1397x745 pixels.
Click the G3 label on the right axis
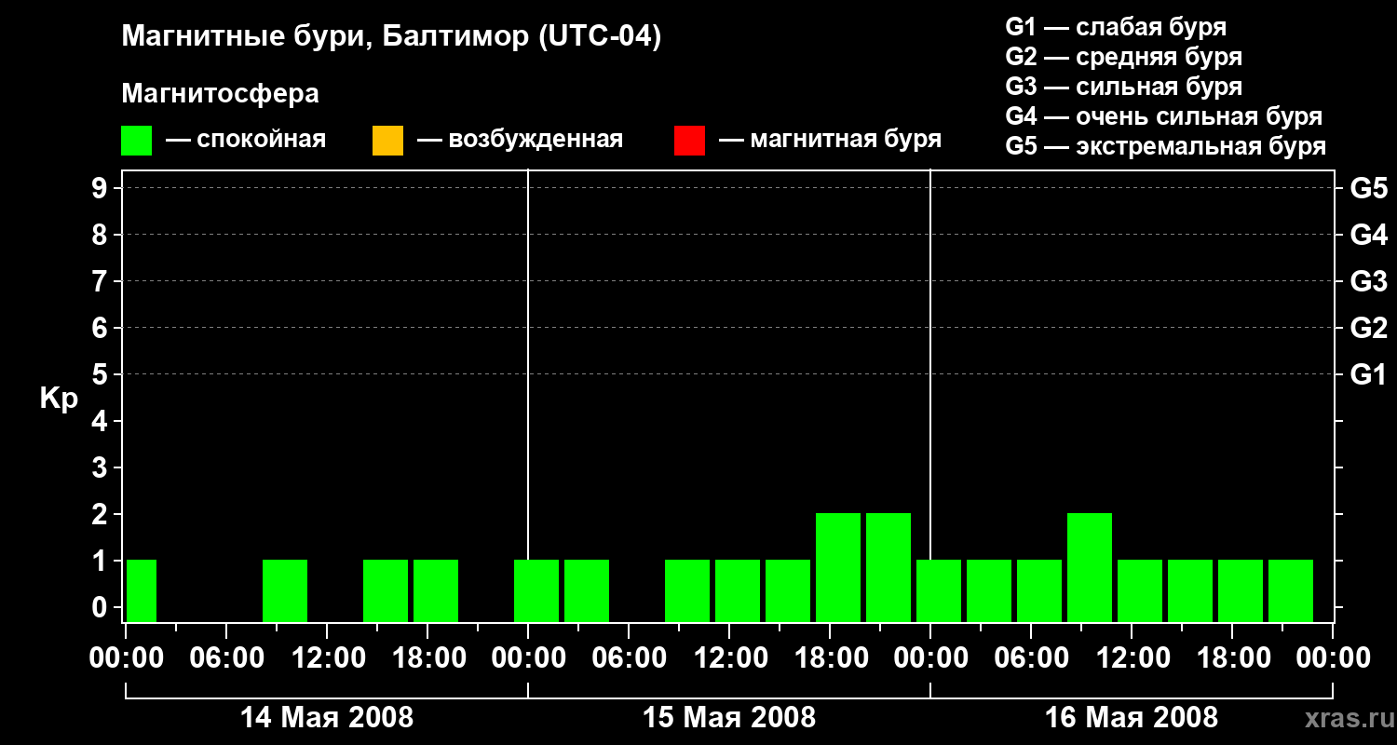tap(1368, 282)
